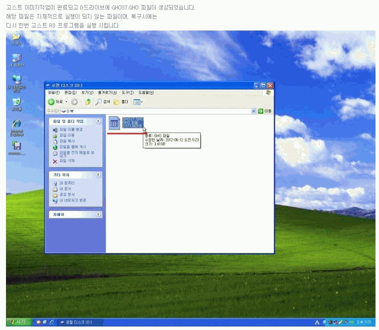Open the 보기(V) menu
The image size is (379, 330).
tap(87, 92)
